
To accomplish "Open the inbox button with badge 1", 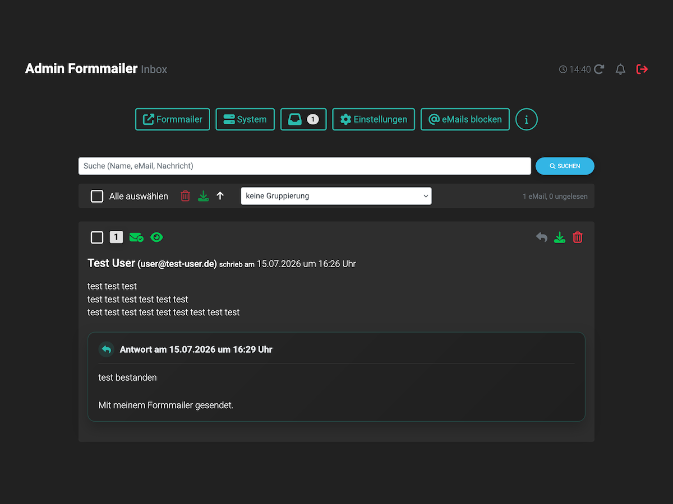I will (303, 119).
